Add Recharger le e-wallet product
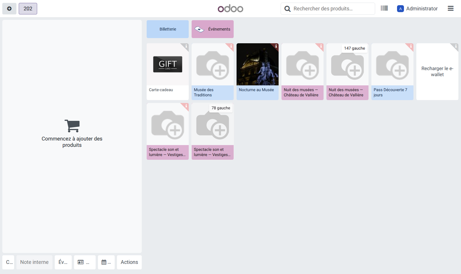 [x=437, y=72]
